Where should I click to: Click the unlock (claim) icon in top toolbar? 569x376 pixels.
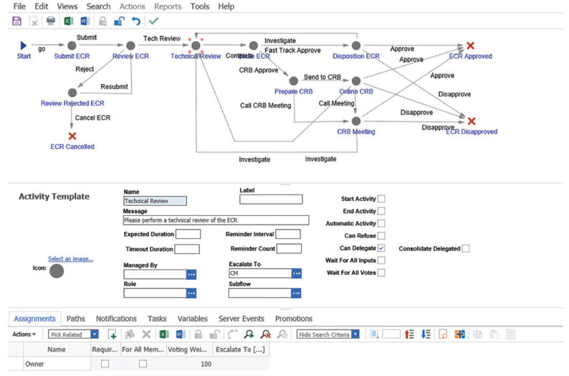click(119, 21)
